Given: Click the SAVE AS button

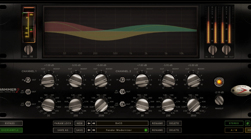Looking at the screenshot, I should click(x=63, y=130).
